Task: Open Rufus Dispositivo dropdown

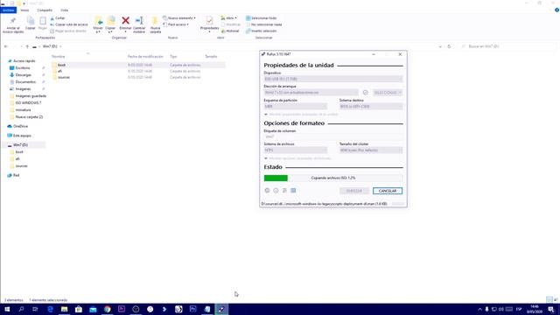Action: tap(333, 79)
